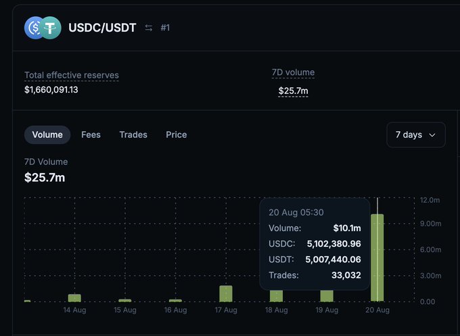Open the 7 days range dropdown
This screenshot has width=460, height=336.
click(x=416, y=135)
